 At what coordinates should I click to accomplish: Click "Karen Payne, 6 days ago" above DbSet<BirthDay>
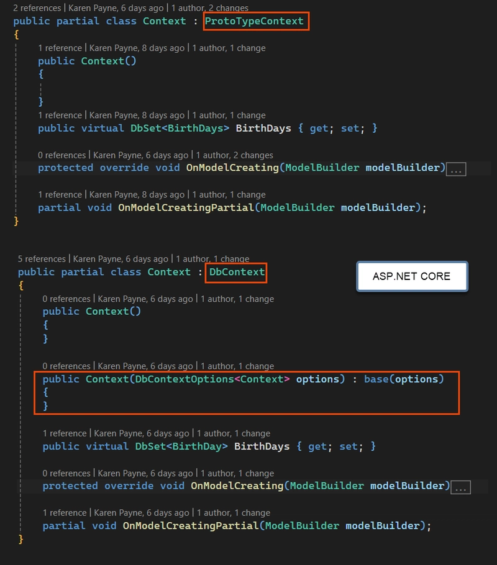(x=142, y=433)
